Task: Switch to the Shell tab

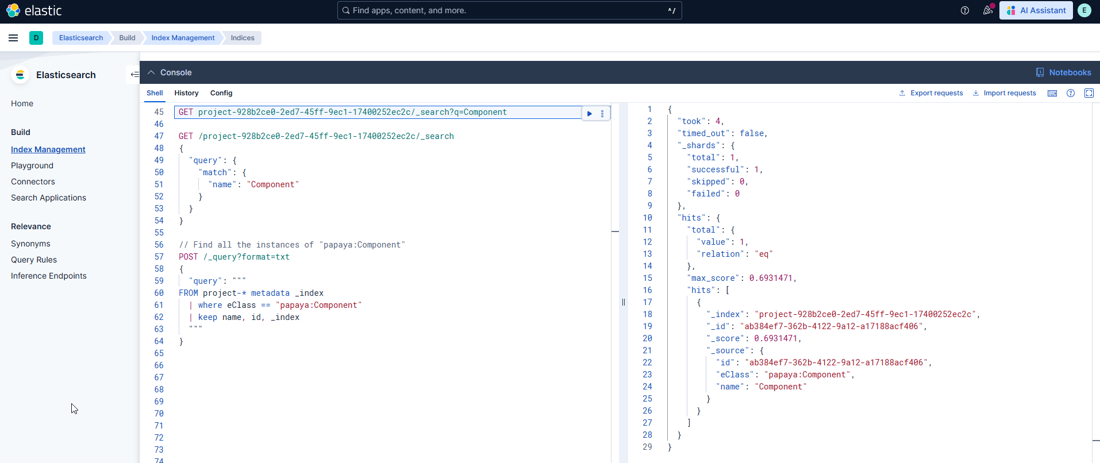Action: point(155,93)
